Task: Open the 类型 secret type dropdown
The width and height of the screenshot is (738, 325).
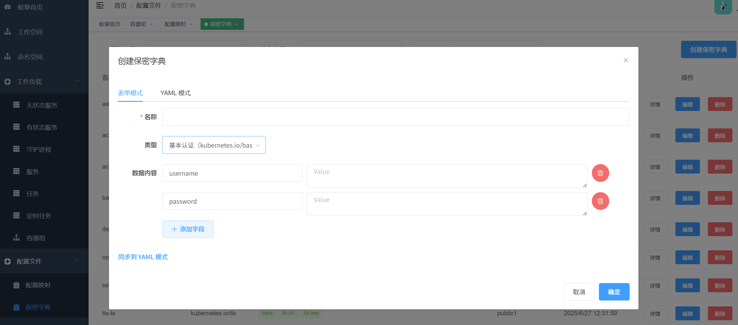Action: point(214,145)
